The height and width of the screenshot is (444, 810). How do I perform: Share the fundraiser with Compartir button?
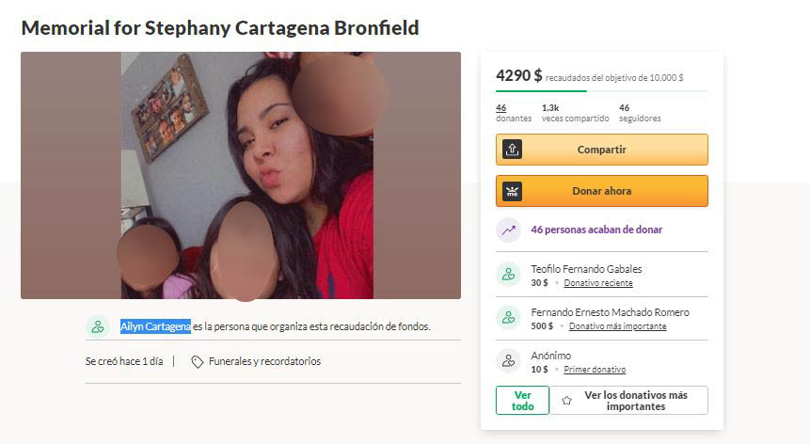coord(602,150)
